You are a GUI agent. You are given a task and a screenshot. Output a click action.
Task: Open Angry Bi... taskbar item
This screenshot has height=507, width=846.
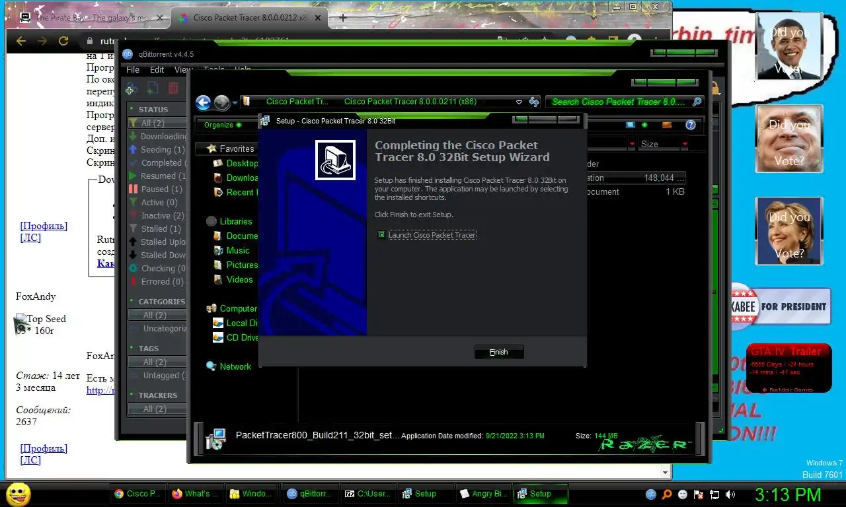tap(484, 493)
